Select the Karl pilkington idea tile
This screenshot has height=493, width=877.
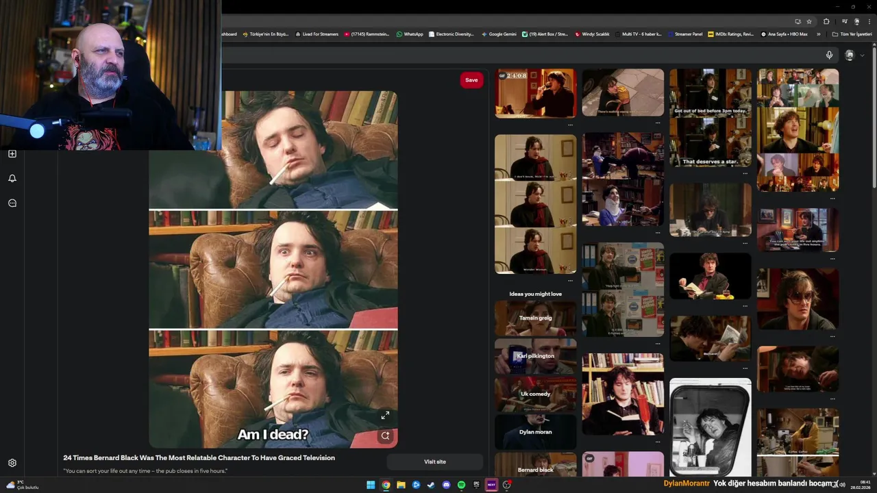pos(535,355)
